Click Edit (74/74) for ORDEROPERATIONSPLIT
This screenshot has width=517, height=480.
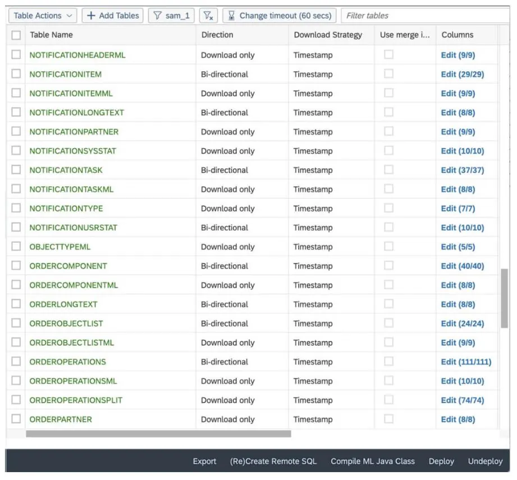pyautogui.click(x=462, y=400)
